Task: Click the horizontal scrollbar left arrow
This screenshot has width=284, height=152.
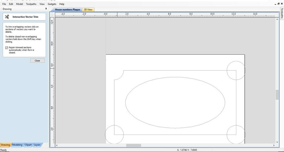Action: tap(57, 145)
